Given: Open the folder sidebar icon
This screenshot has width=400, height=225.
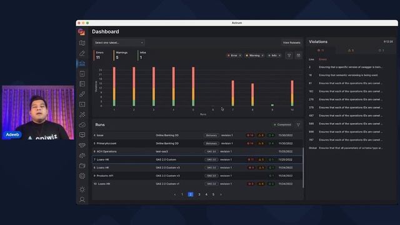Looking at the screenshot, I should [82, 166].
